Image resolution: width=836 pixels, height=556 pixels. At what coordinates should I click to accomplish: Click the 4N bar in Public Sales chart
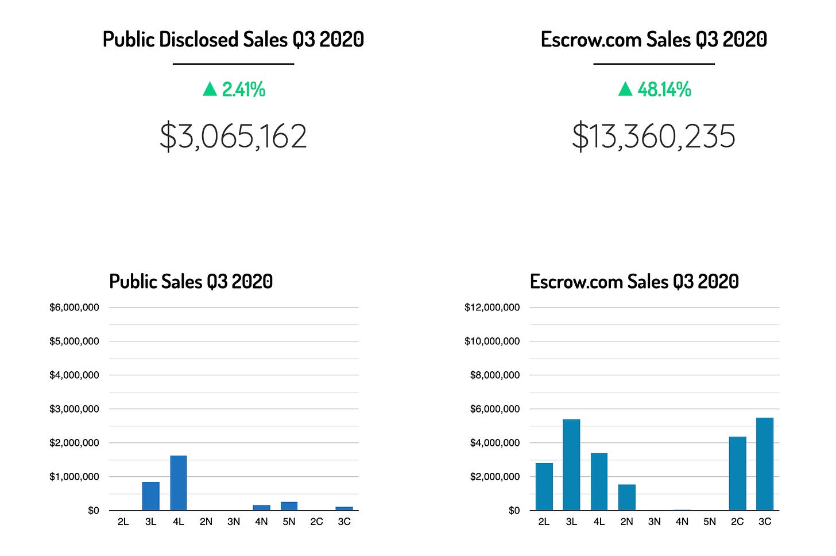(x=261, y=507)
